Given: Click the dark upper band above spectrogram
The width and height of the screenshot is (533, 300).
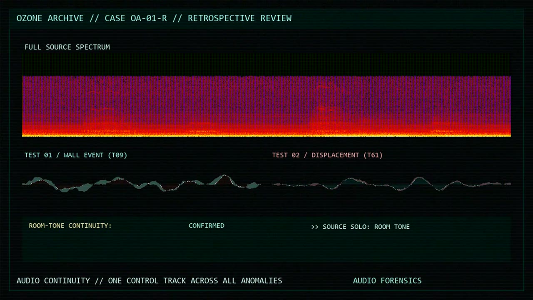Looking at the screenshot, I should pos(266,65).
